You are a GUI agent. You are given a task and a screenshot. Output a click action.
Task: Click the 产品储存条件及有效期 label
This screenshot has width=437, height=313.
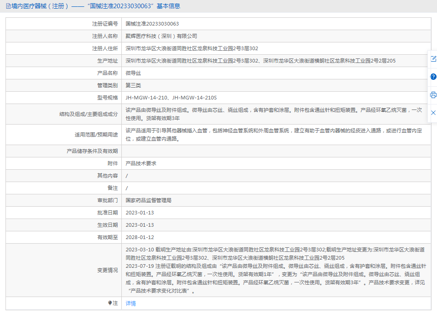[92, 151]
